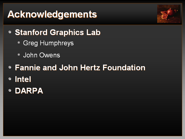
Task: Click the bullet beside DARPA
Action: pos(10,90)
